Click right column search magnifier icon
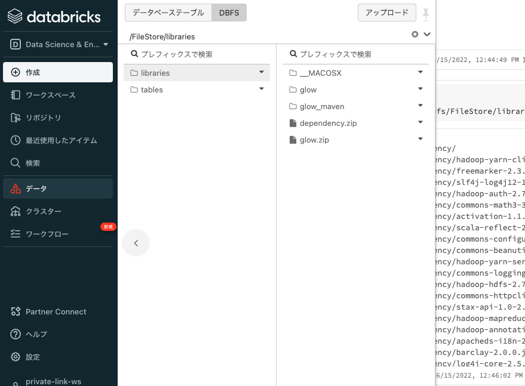Screen dimensions: 525x386 pos(293,54)
